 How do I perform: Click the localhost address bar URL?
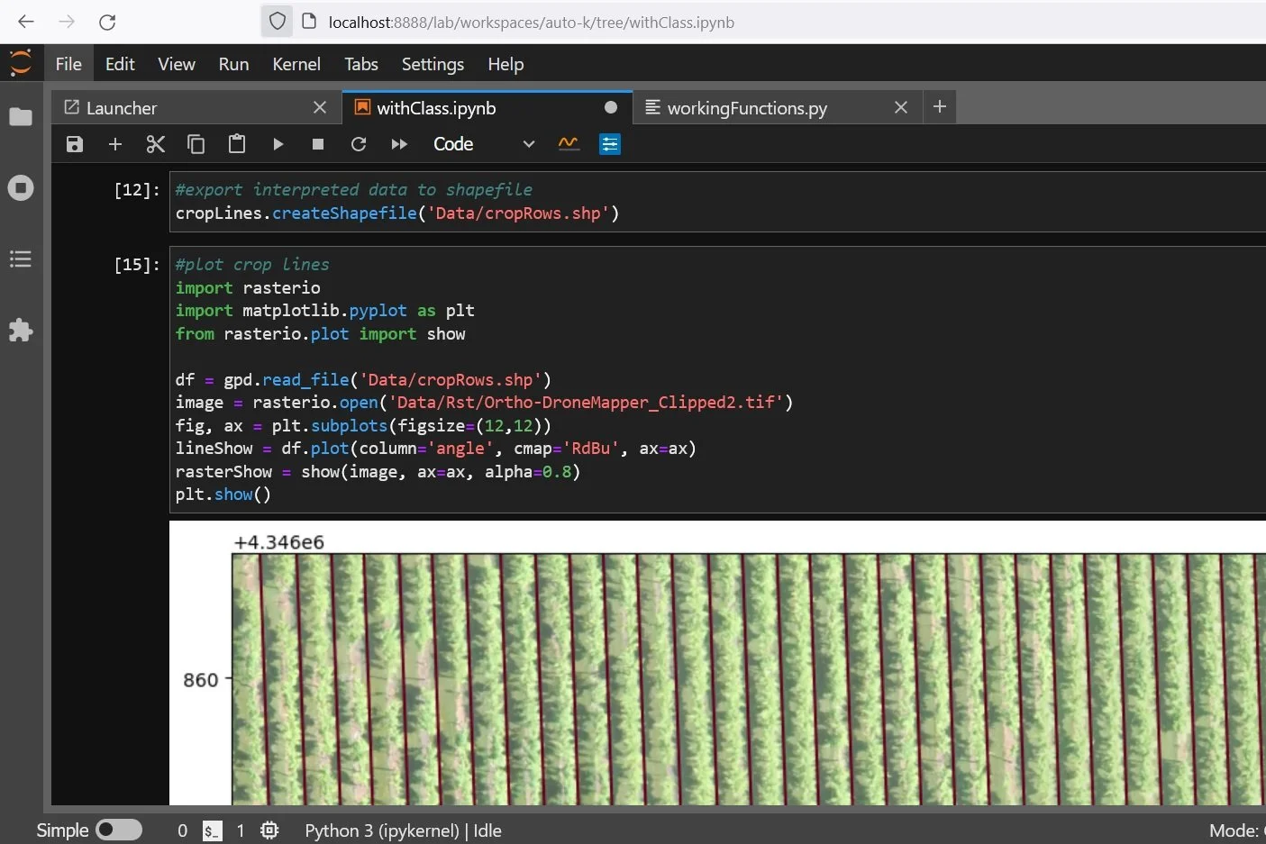532,23
